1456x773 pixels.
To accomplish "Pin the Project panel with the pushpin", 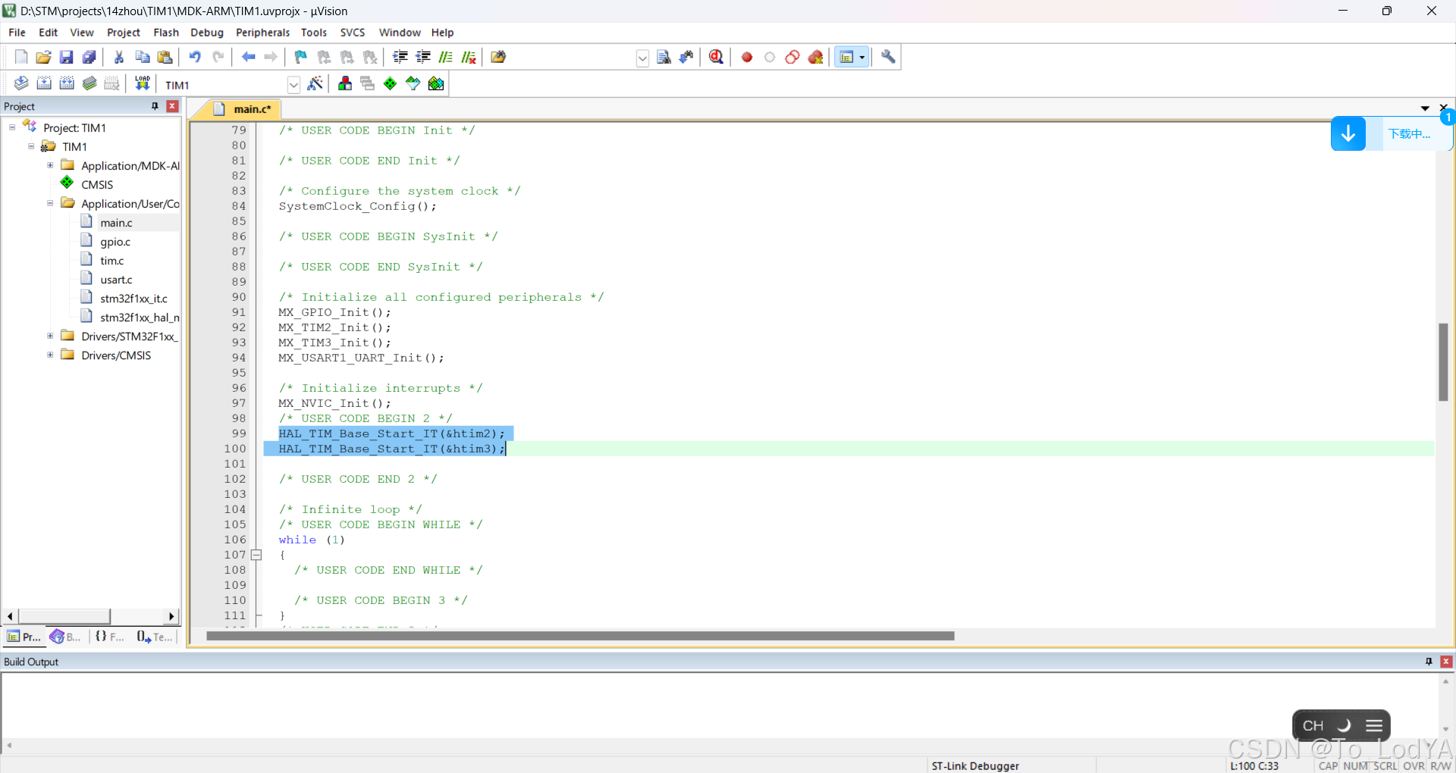I will coord(155,106).
